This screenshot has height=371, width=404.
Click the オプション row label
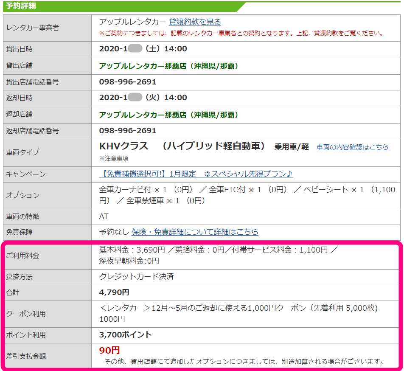coord(22,195)
